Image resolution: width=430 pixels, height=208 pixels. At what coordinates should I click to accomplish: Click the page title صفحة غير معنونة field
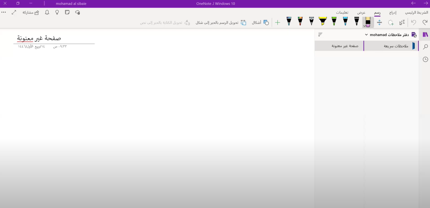tap(39, 38)
